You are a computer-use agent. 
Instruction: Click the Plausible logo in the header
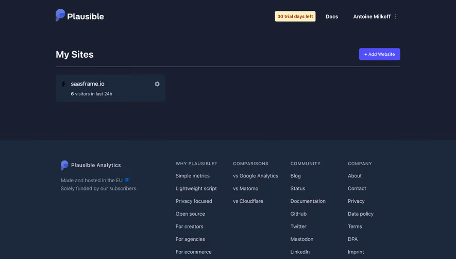pos(80,15)
